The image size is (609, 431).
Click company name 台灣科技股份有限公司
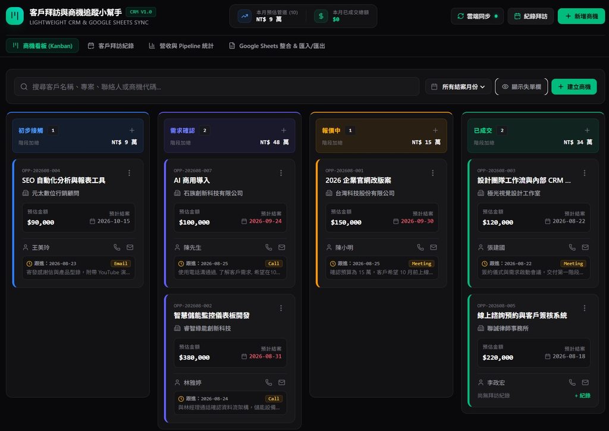(365, 193)
